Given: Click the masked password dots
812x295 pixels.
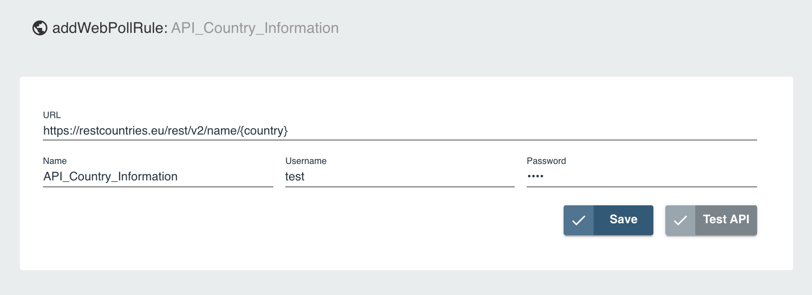Looking at the screenshot, I should pos(535,176).
